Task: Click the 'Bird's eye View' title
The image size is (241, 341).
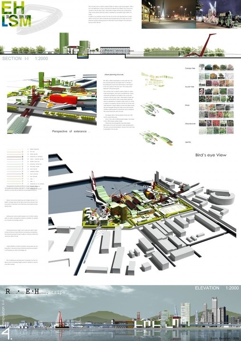Action: coord(211,155)
